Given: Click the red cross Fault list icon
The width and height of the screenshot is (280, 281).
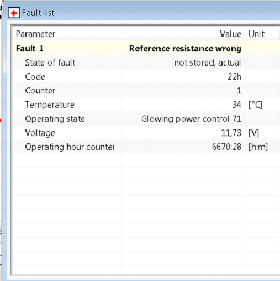Looking at the screenshot, I should 14,13.
